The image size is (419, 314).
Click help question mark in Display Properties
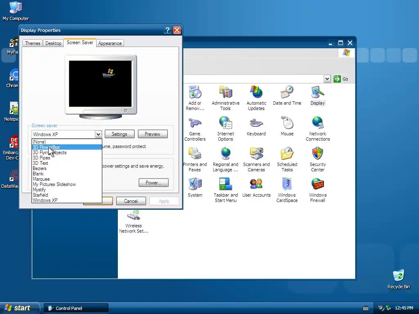click(167, 30)
